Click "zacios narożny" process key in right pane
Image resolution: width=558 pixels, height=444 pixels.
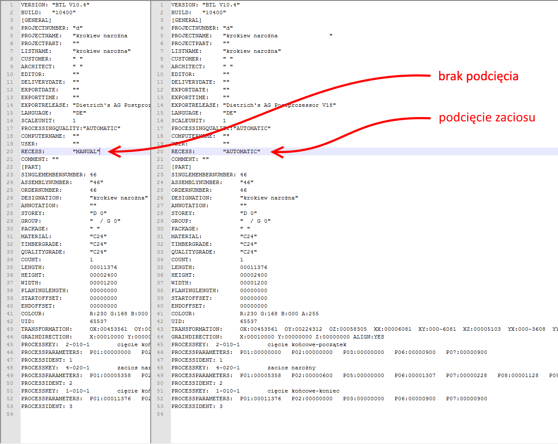click(291, 368)
